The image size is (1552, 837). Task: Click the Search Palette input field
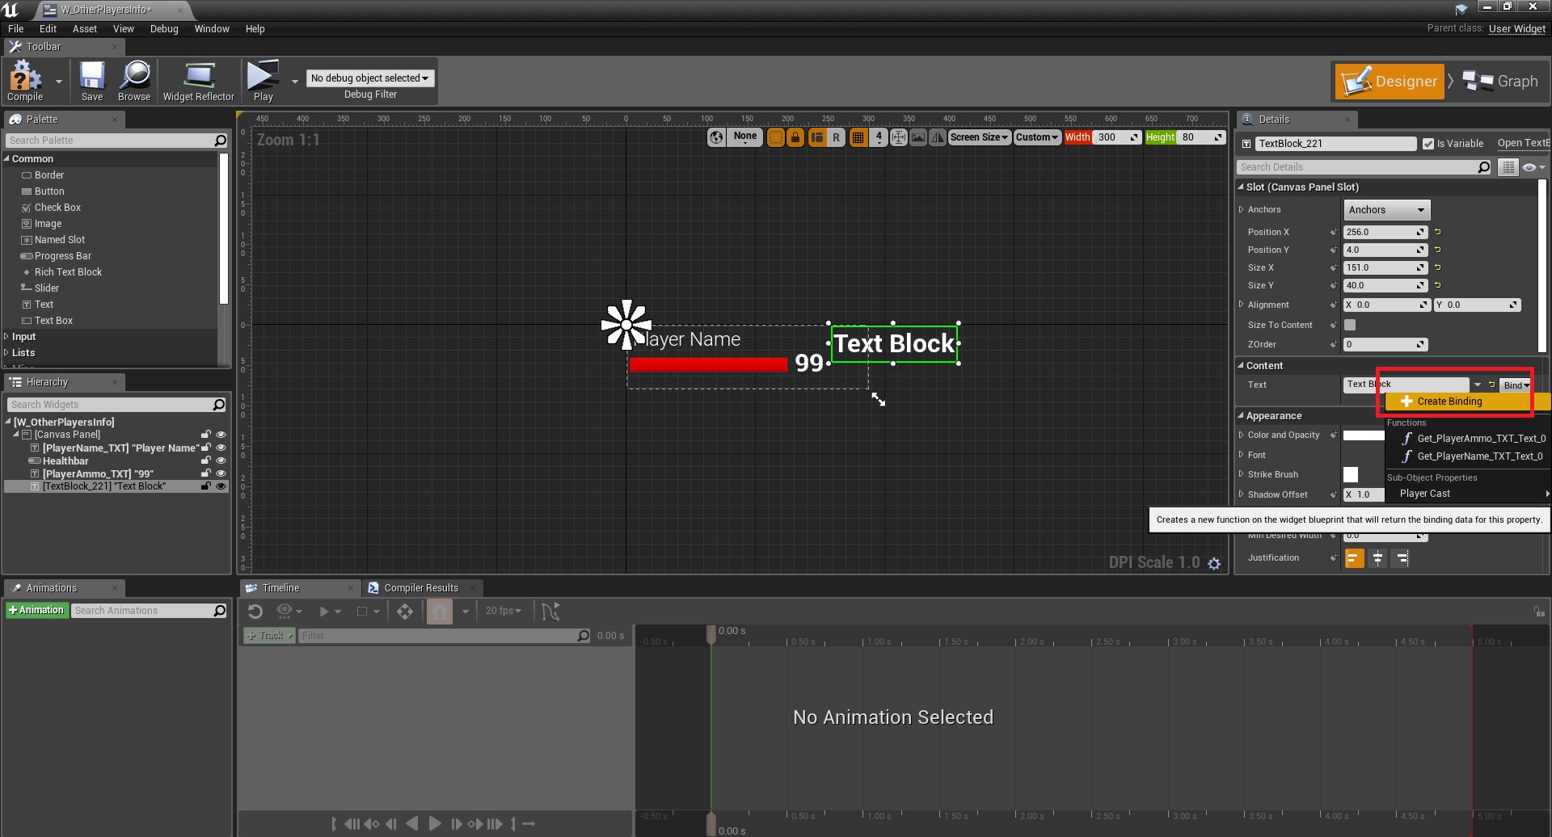[x=109, y=141]
